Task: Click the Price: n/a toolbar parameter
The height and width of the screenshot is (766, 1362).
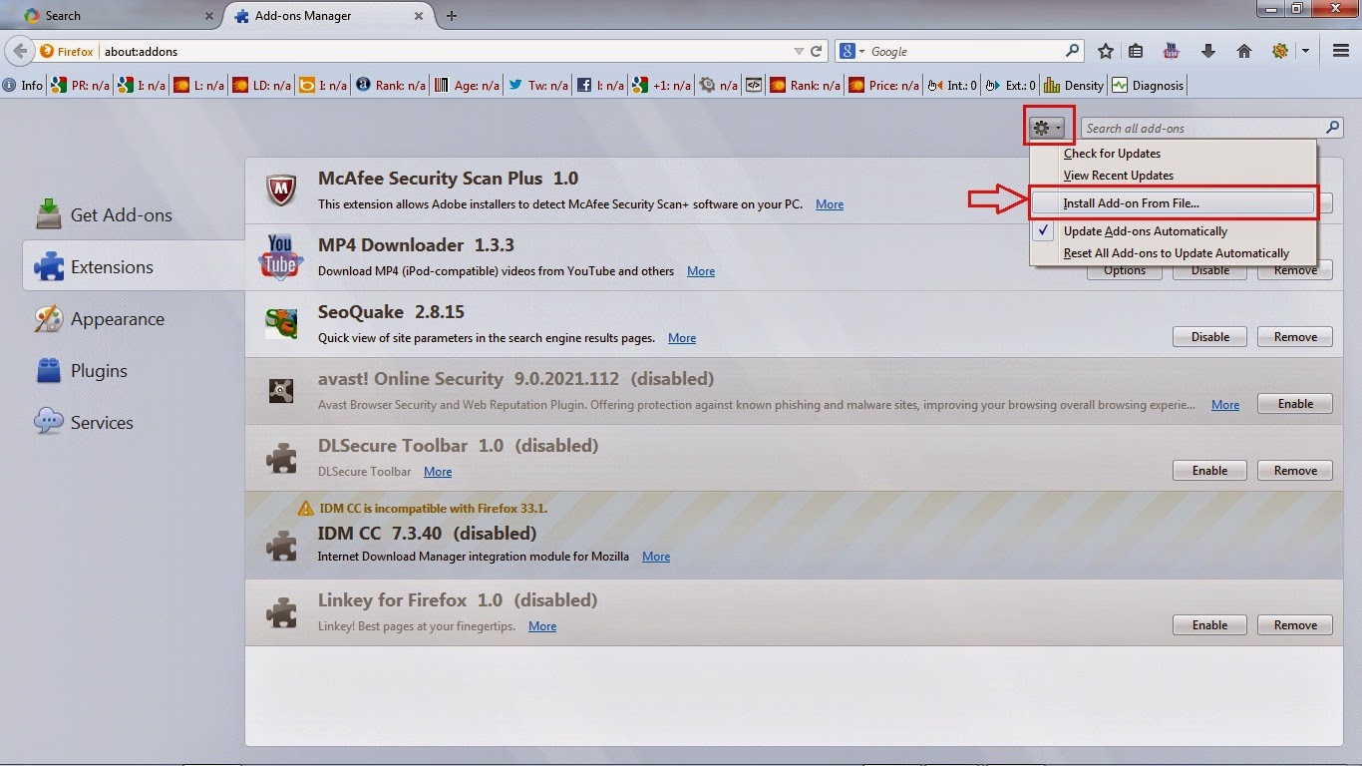Action: (x=883, y=86)
